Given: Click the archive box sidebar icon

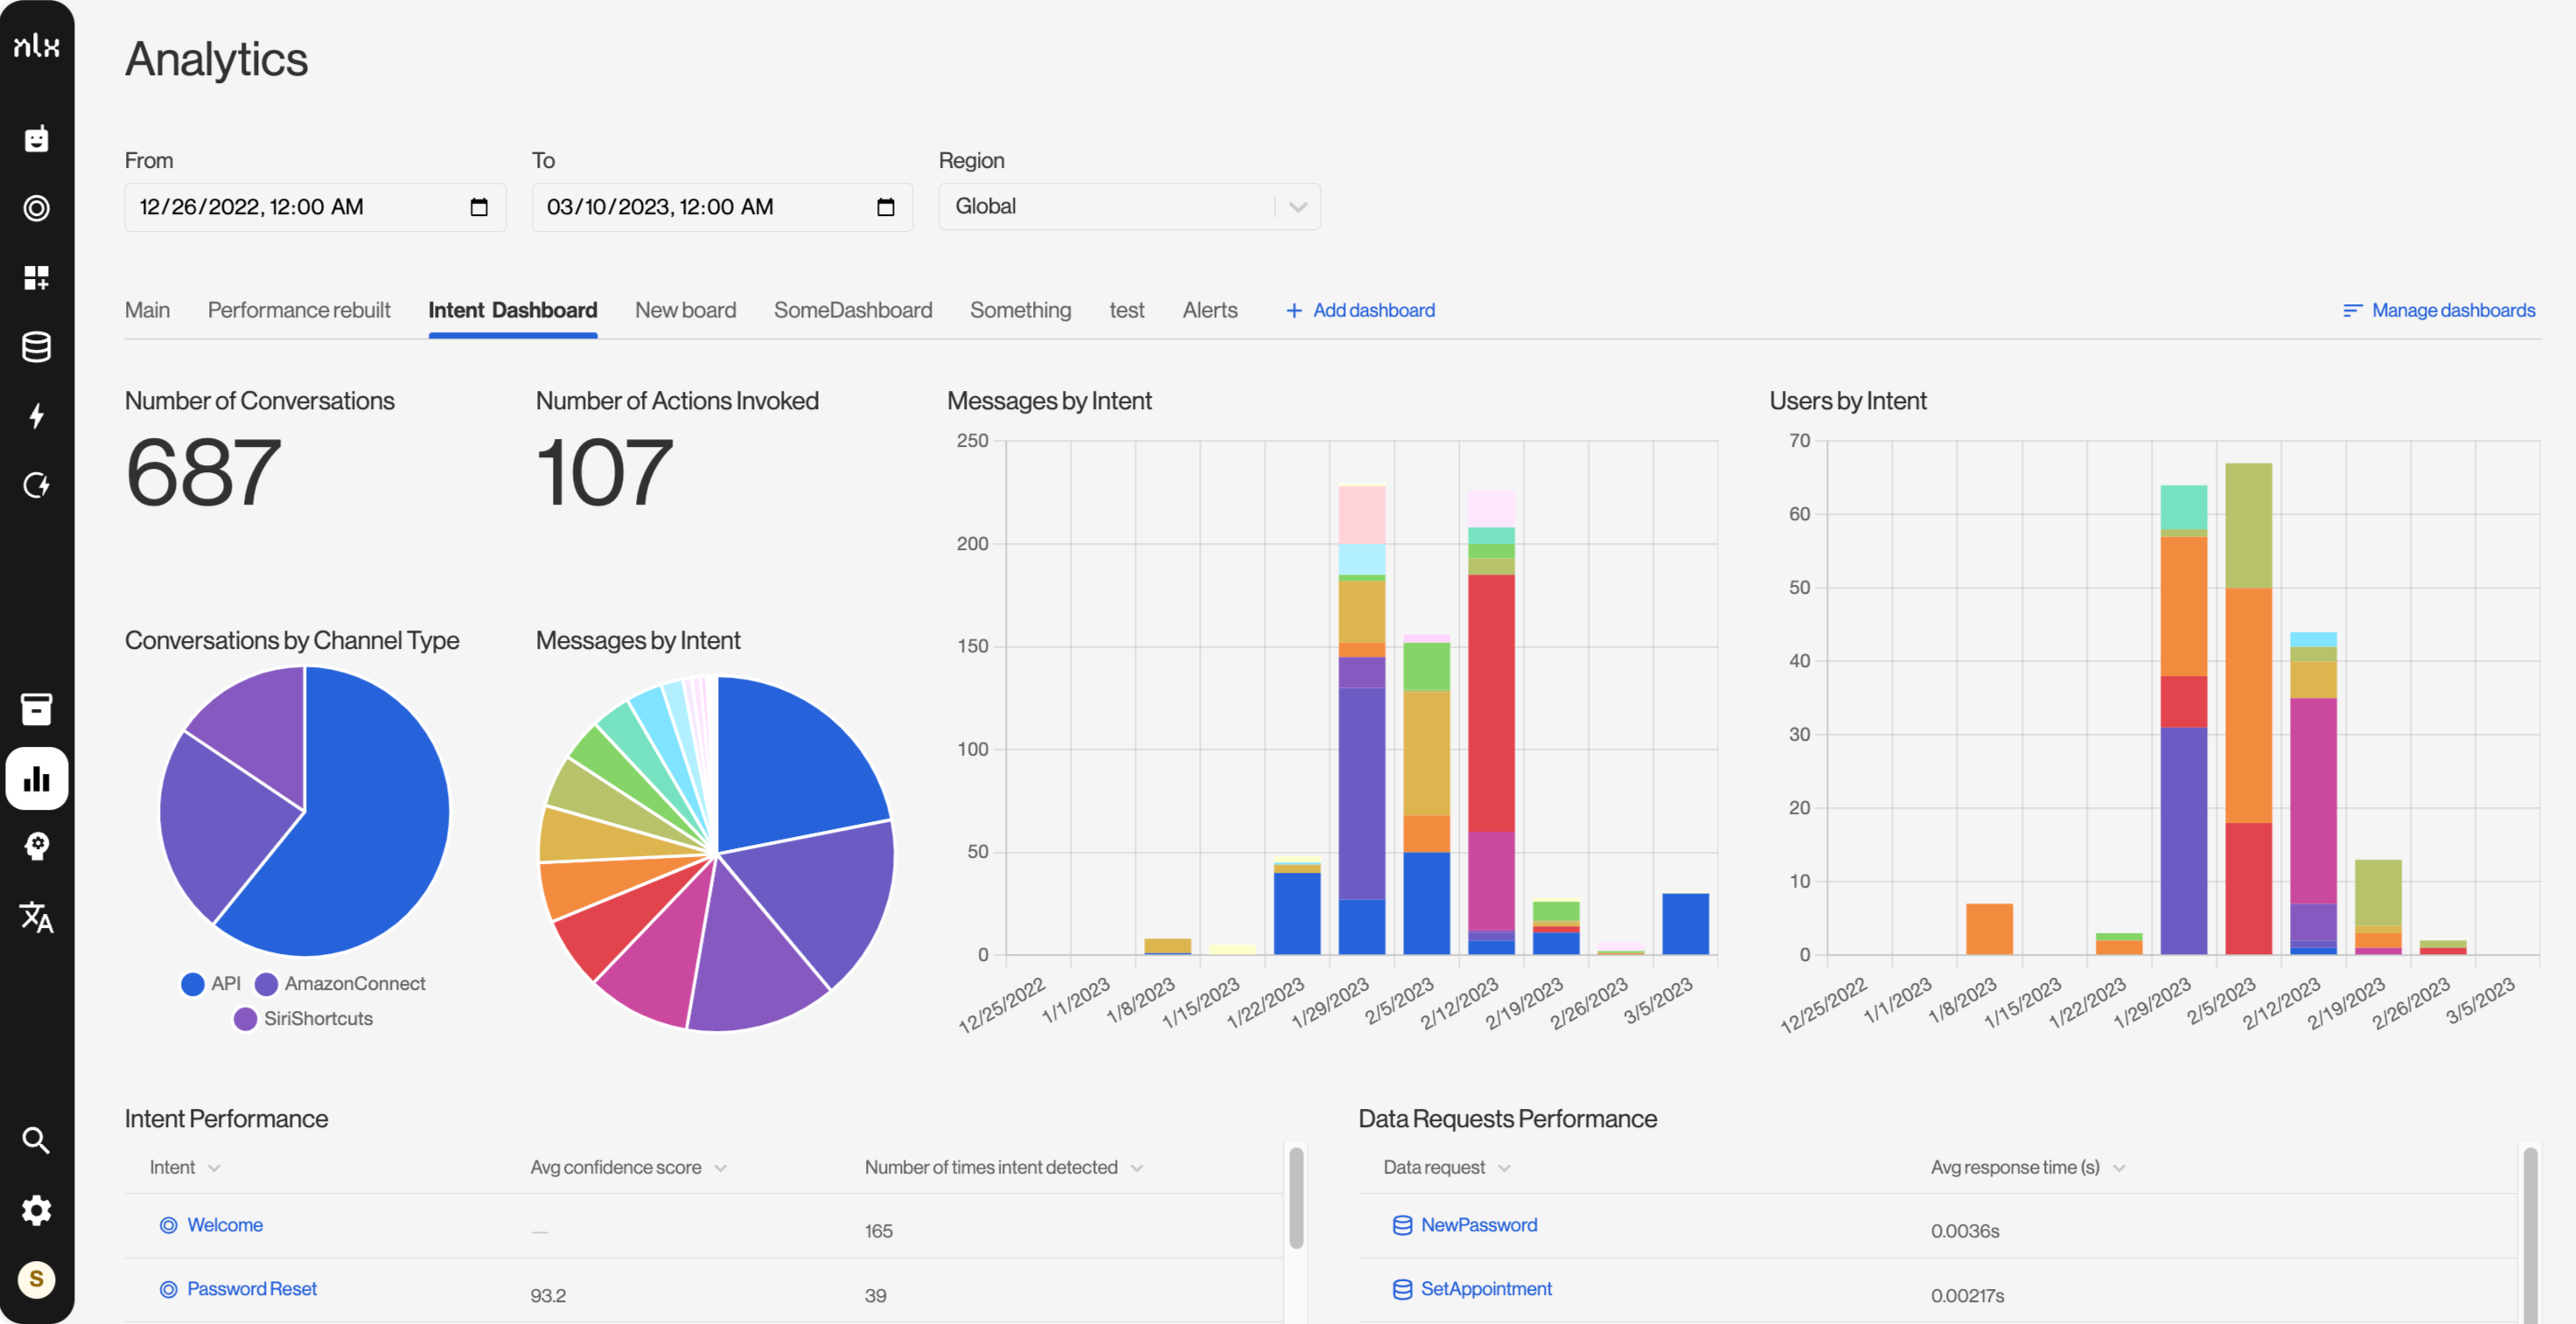Looking at the screenshot, I should pyautogui.click(x=37, y=708).
